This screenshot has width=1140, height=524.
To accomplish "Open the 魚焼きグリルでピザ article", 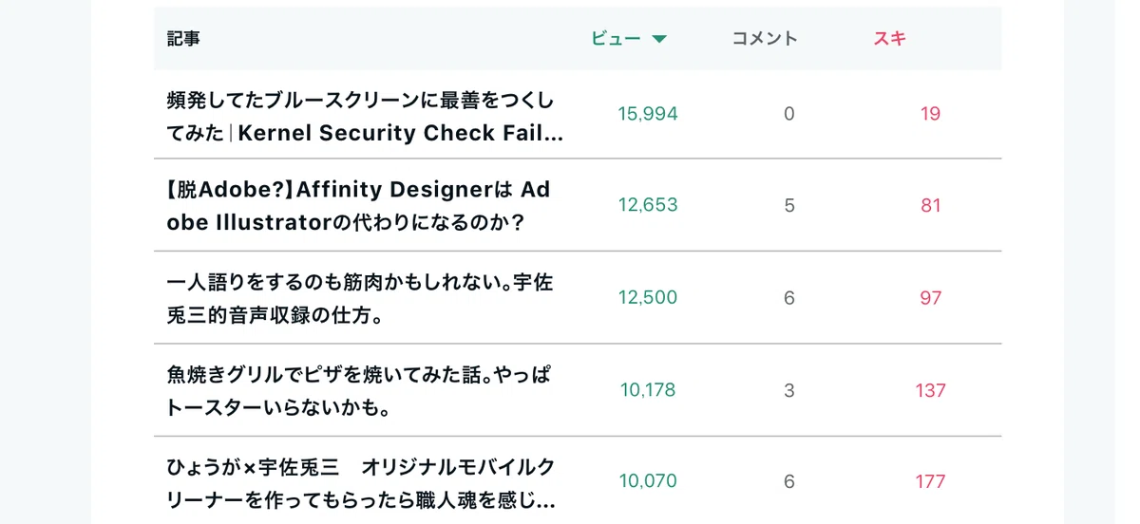I will (x=359, y=391).
